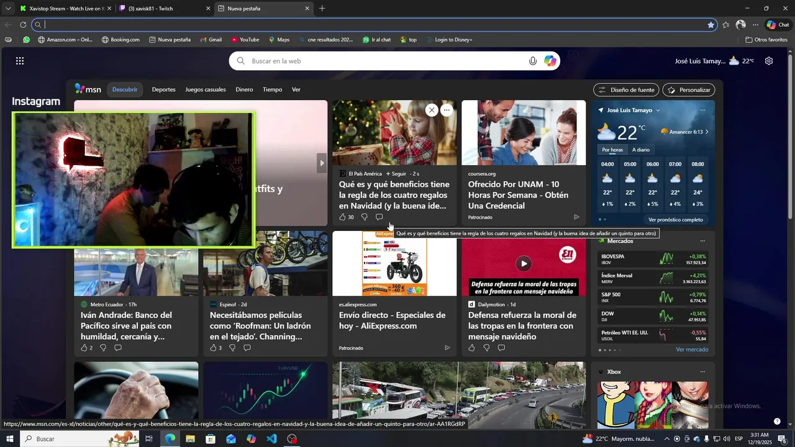Click the Personalizar button

coord(689,90)
